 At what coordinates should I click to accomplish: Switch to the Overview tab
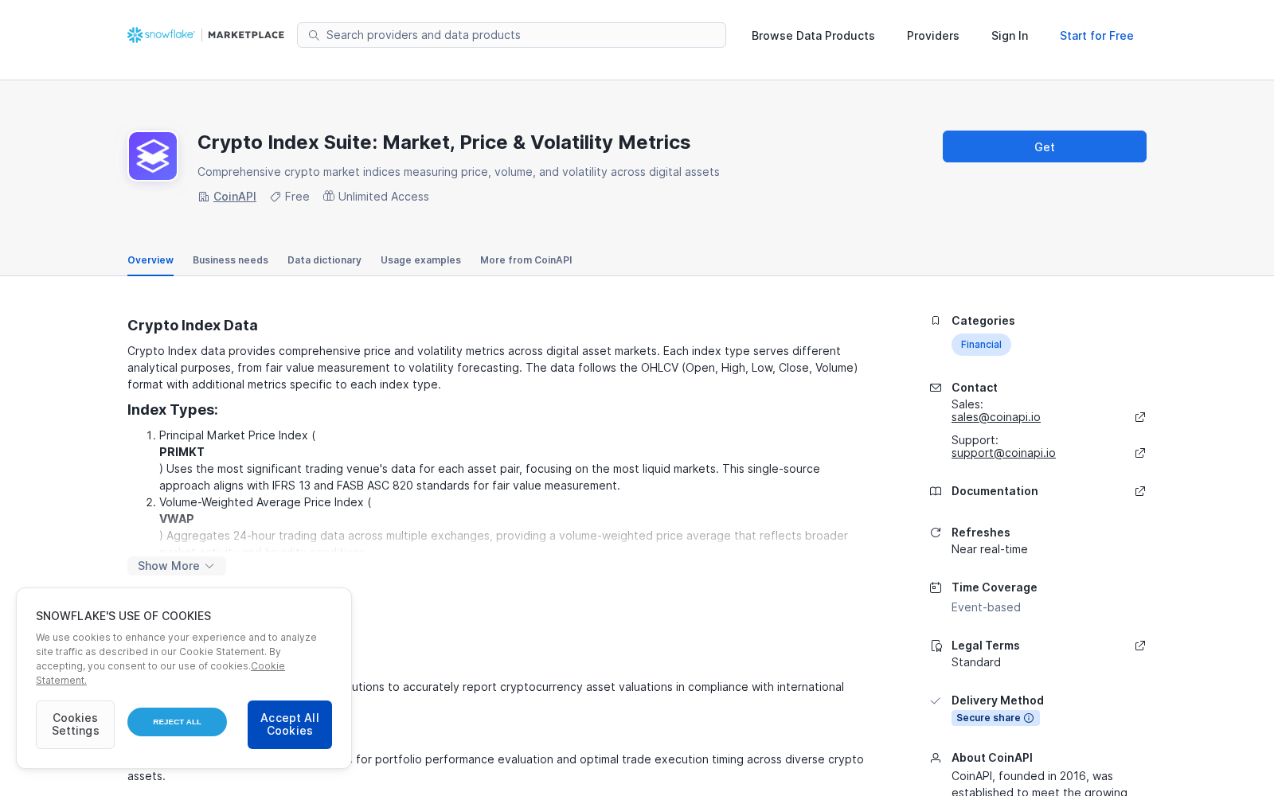150,260
